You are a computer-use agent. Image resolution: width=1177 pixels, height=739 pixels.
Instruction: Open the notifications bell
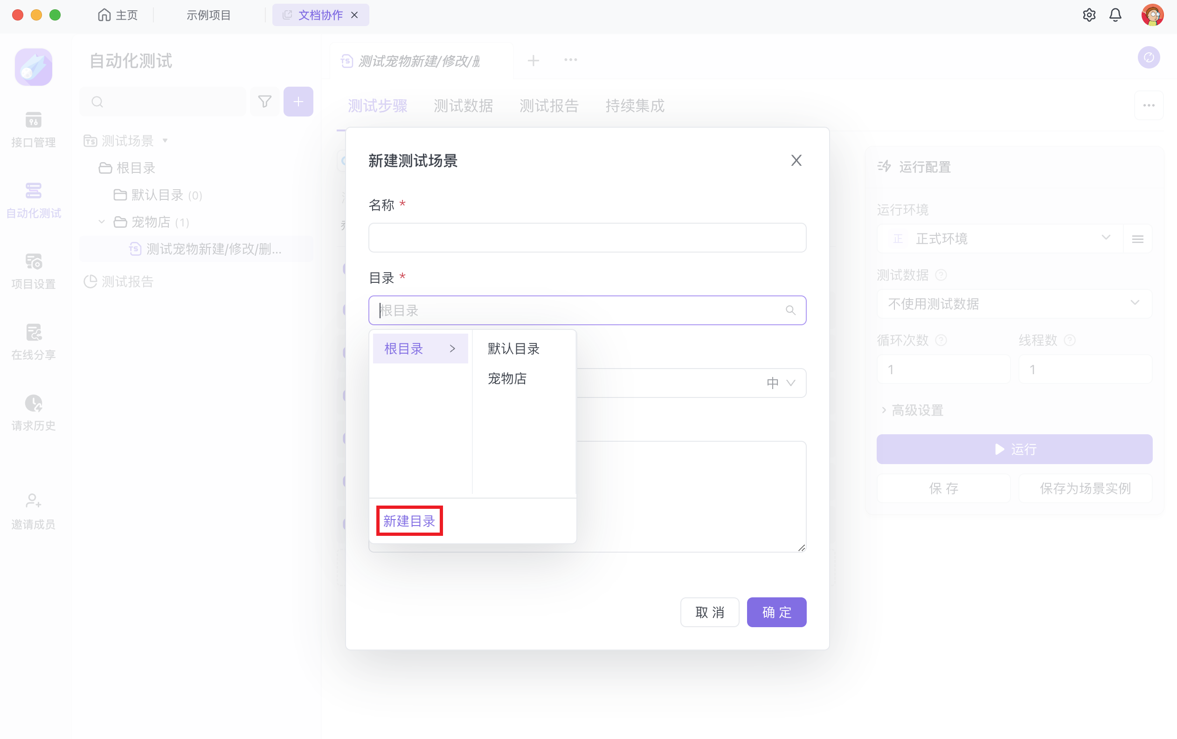1115,15
